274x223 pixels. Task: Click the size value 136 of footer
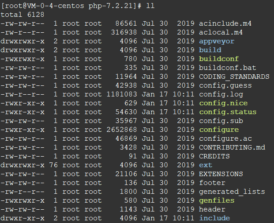click(130, 183)
